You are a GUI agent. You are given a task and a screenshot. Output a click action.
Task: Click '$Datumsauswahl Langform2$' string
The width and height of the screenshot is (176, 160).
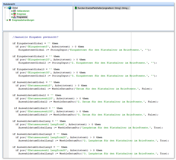47,137
